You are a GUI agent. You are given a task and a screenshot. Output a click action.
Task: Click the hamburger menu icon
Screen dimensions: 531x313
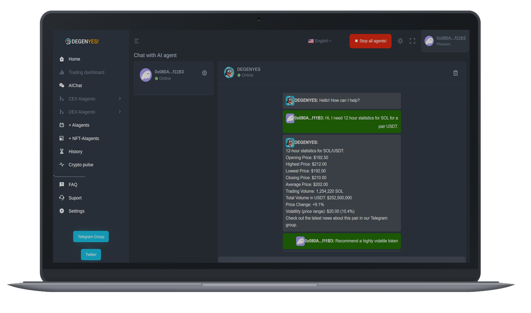coord(136,41)
